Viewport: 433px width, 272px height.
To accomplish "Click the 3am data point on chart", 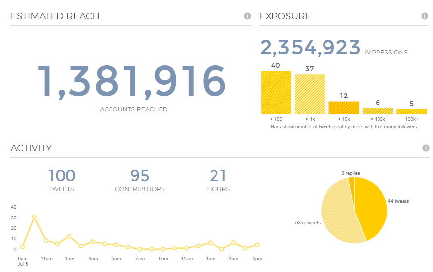I will point(93,242).
